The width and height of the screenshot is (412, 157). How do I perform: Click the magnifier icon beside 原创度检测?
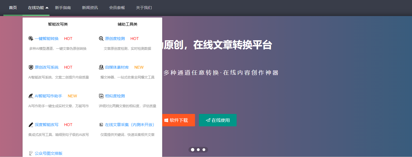101,39
